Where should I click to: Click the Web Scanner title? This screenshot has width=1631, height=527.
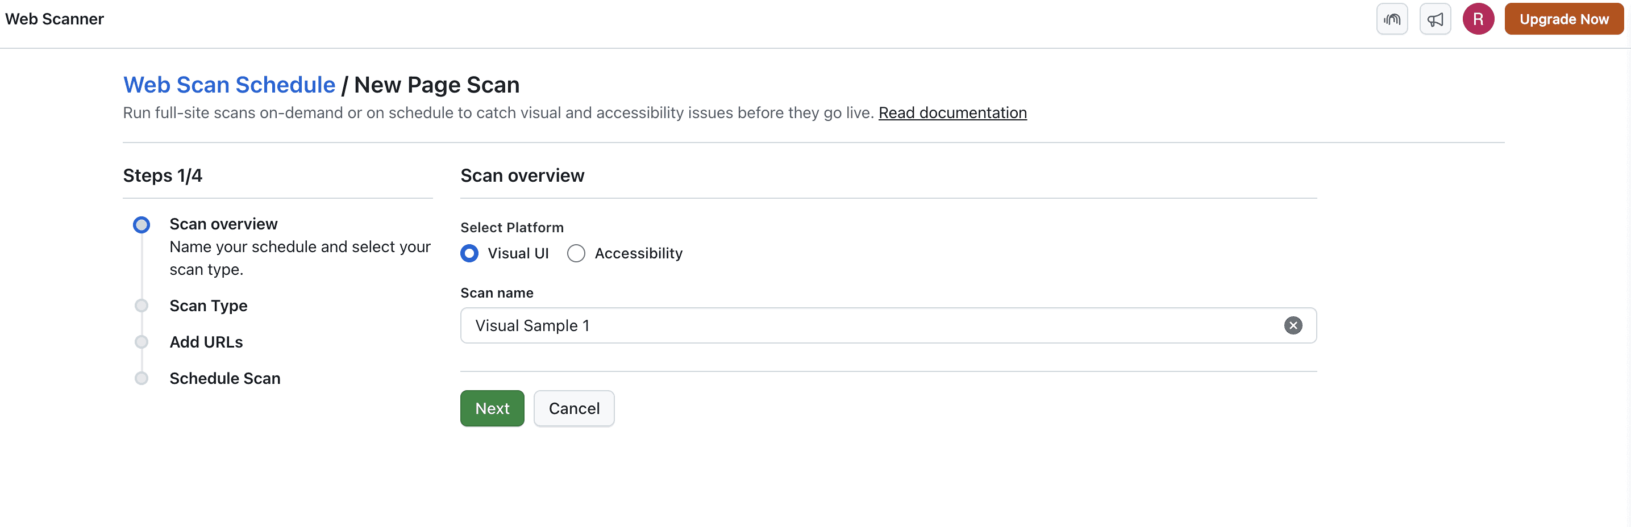(55, 19)
